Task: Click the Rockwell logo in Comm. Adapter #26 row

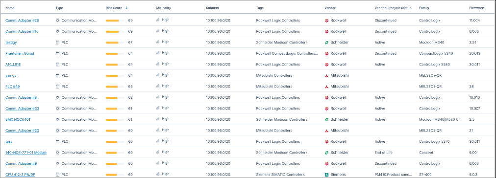Action: pos(327,21)
